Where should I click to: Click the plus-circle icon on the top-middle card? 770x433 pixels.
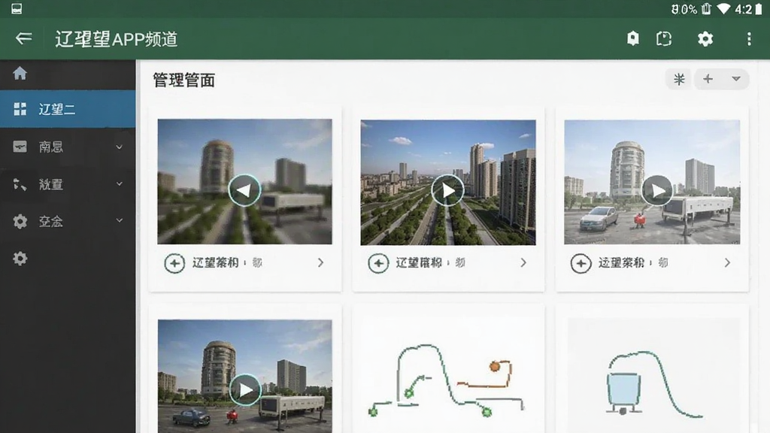coord(378,263)
